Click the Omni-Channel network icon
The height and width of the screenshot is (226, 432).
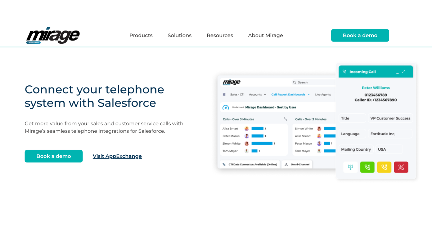click(x=286, y=164)
